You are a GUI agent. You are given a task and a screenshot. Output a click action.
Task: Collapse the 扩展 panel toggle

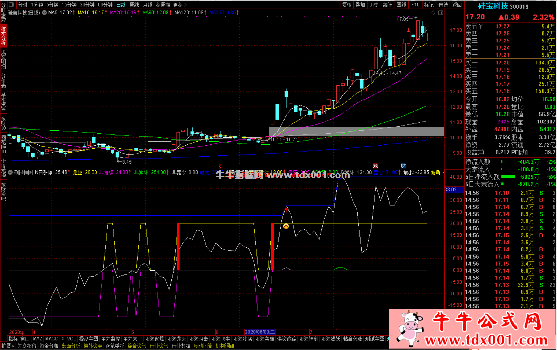[8, 346]
